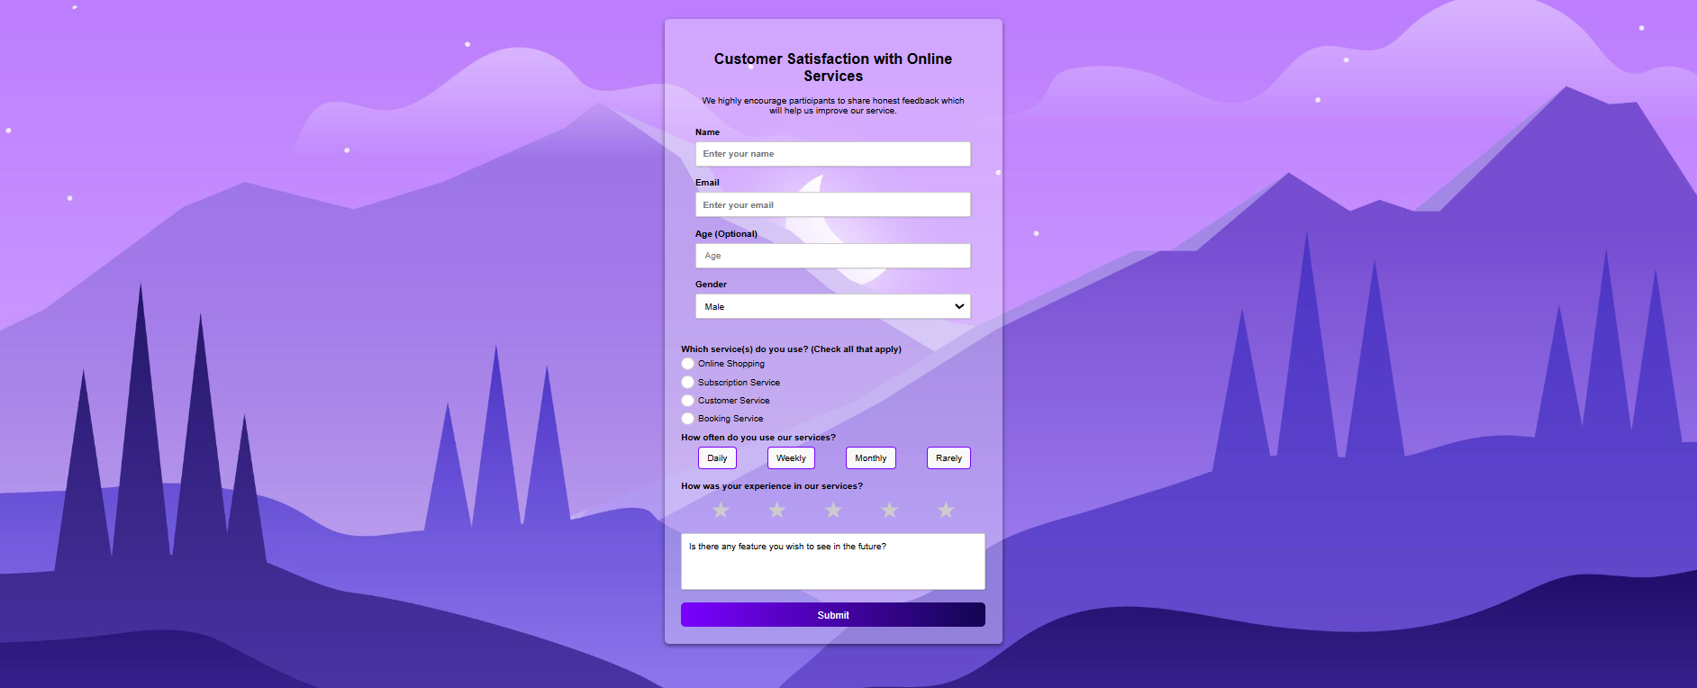Viewport: 1697px width, 688px height.
Task: Submit the satisfaction survey
Action: (832, 614)
